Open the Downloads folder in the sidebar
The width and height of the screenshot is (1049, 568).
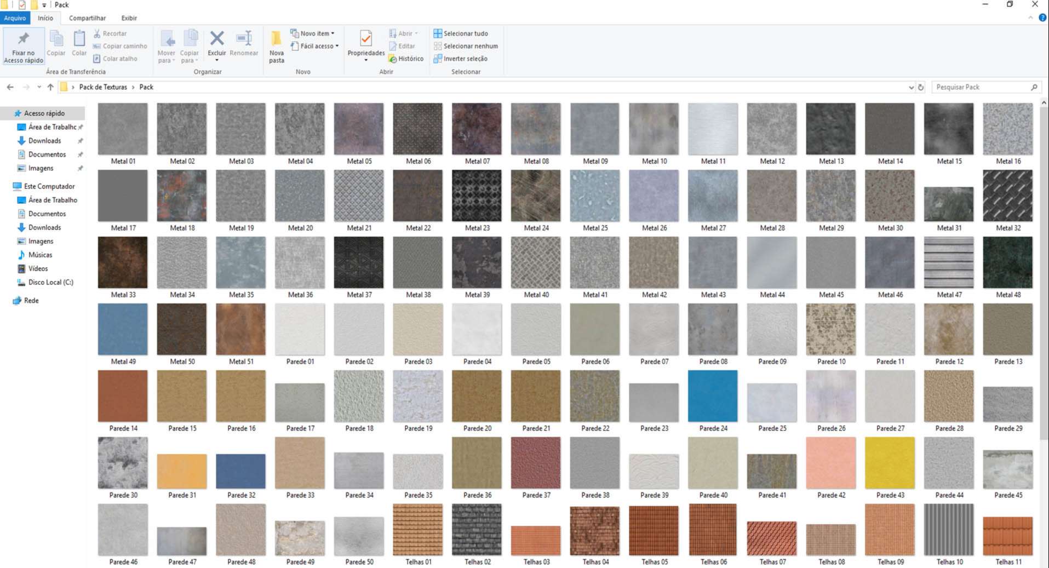click(x=45, y=140)
